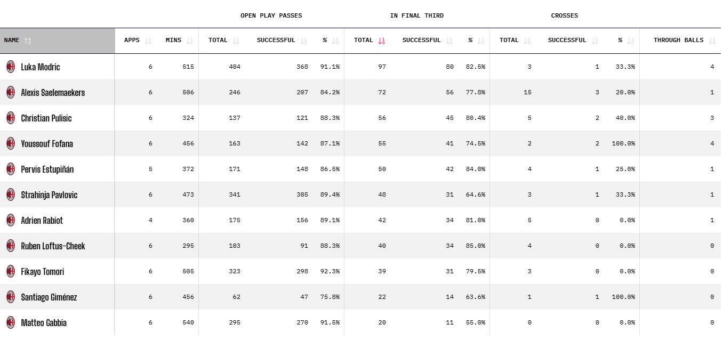Click club crest next to Christian Pulisic

11,118
